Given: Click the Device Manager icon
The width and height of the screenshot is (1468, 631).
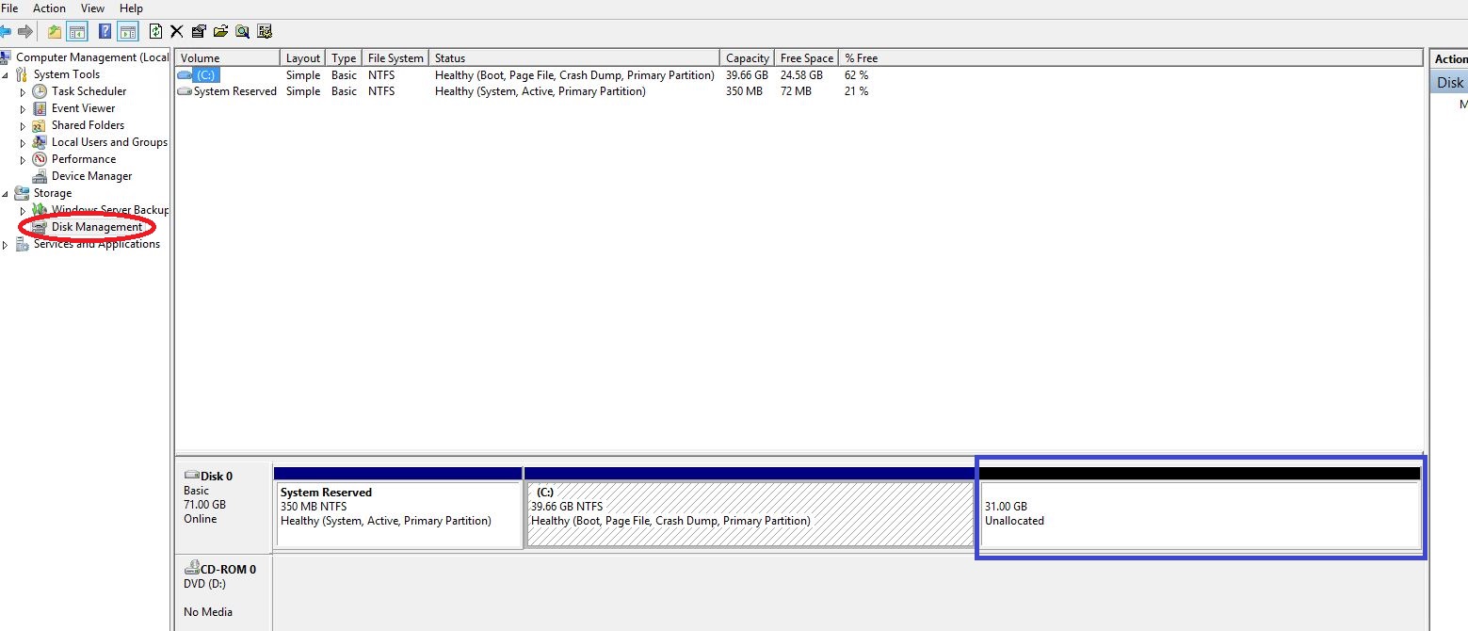Looking at the screenshot, I should (40, 176).
